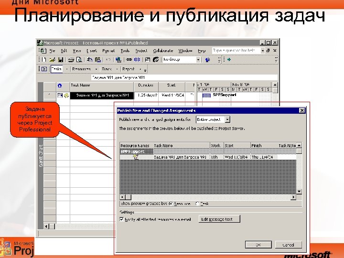Open the File menu

[x=52, y=51]
